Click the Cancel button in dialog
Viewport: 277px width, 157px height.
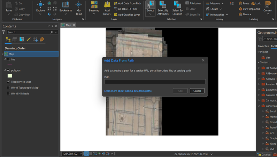(x=197, y=91)
